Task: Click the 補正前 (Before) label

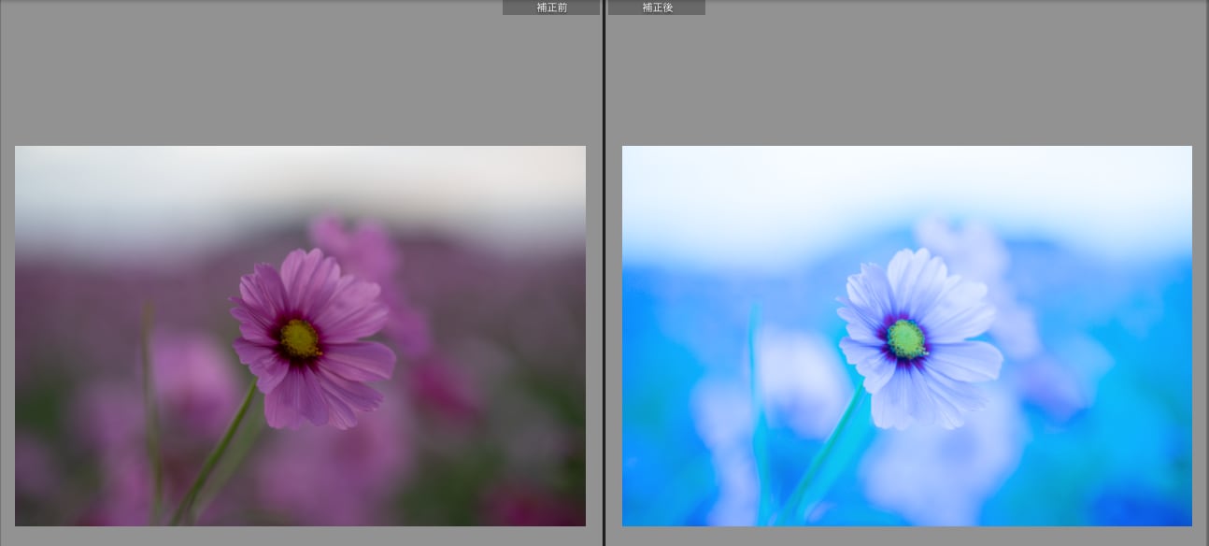Action: 551,7
